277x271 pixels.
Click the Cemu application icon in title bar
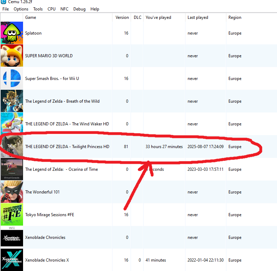[x=3, y=2]
